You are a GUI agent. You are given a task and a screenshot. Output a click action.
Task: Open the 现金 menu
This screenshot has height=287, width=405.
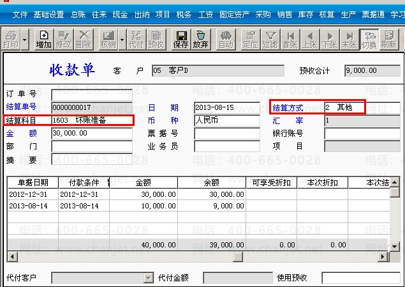coord(121,15)
